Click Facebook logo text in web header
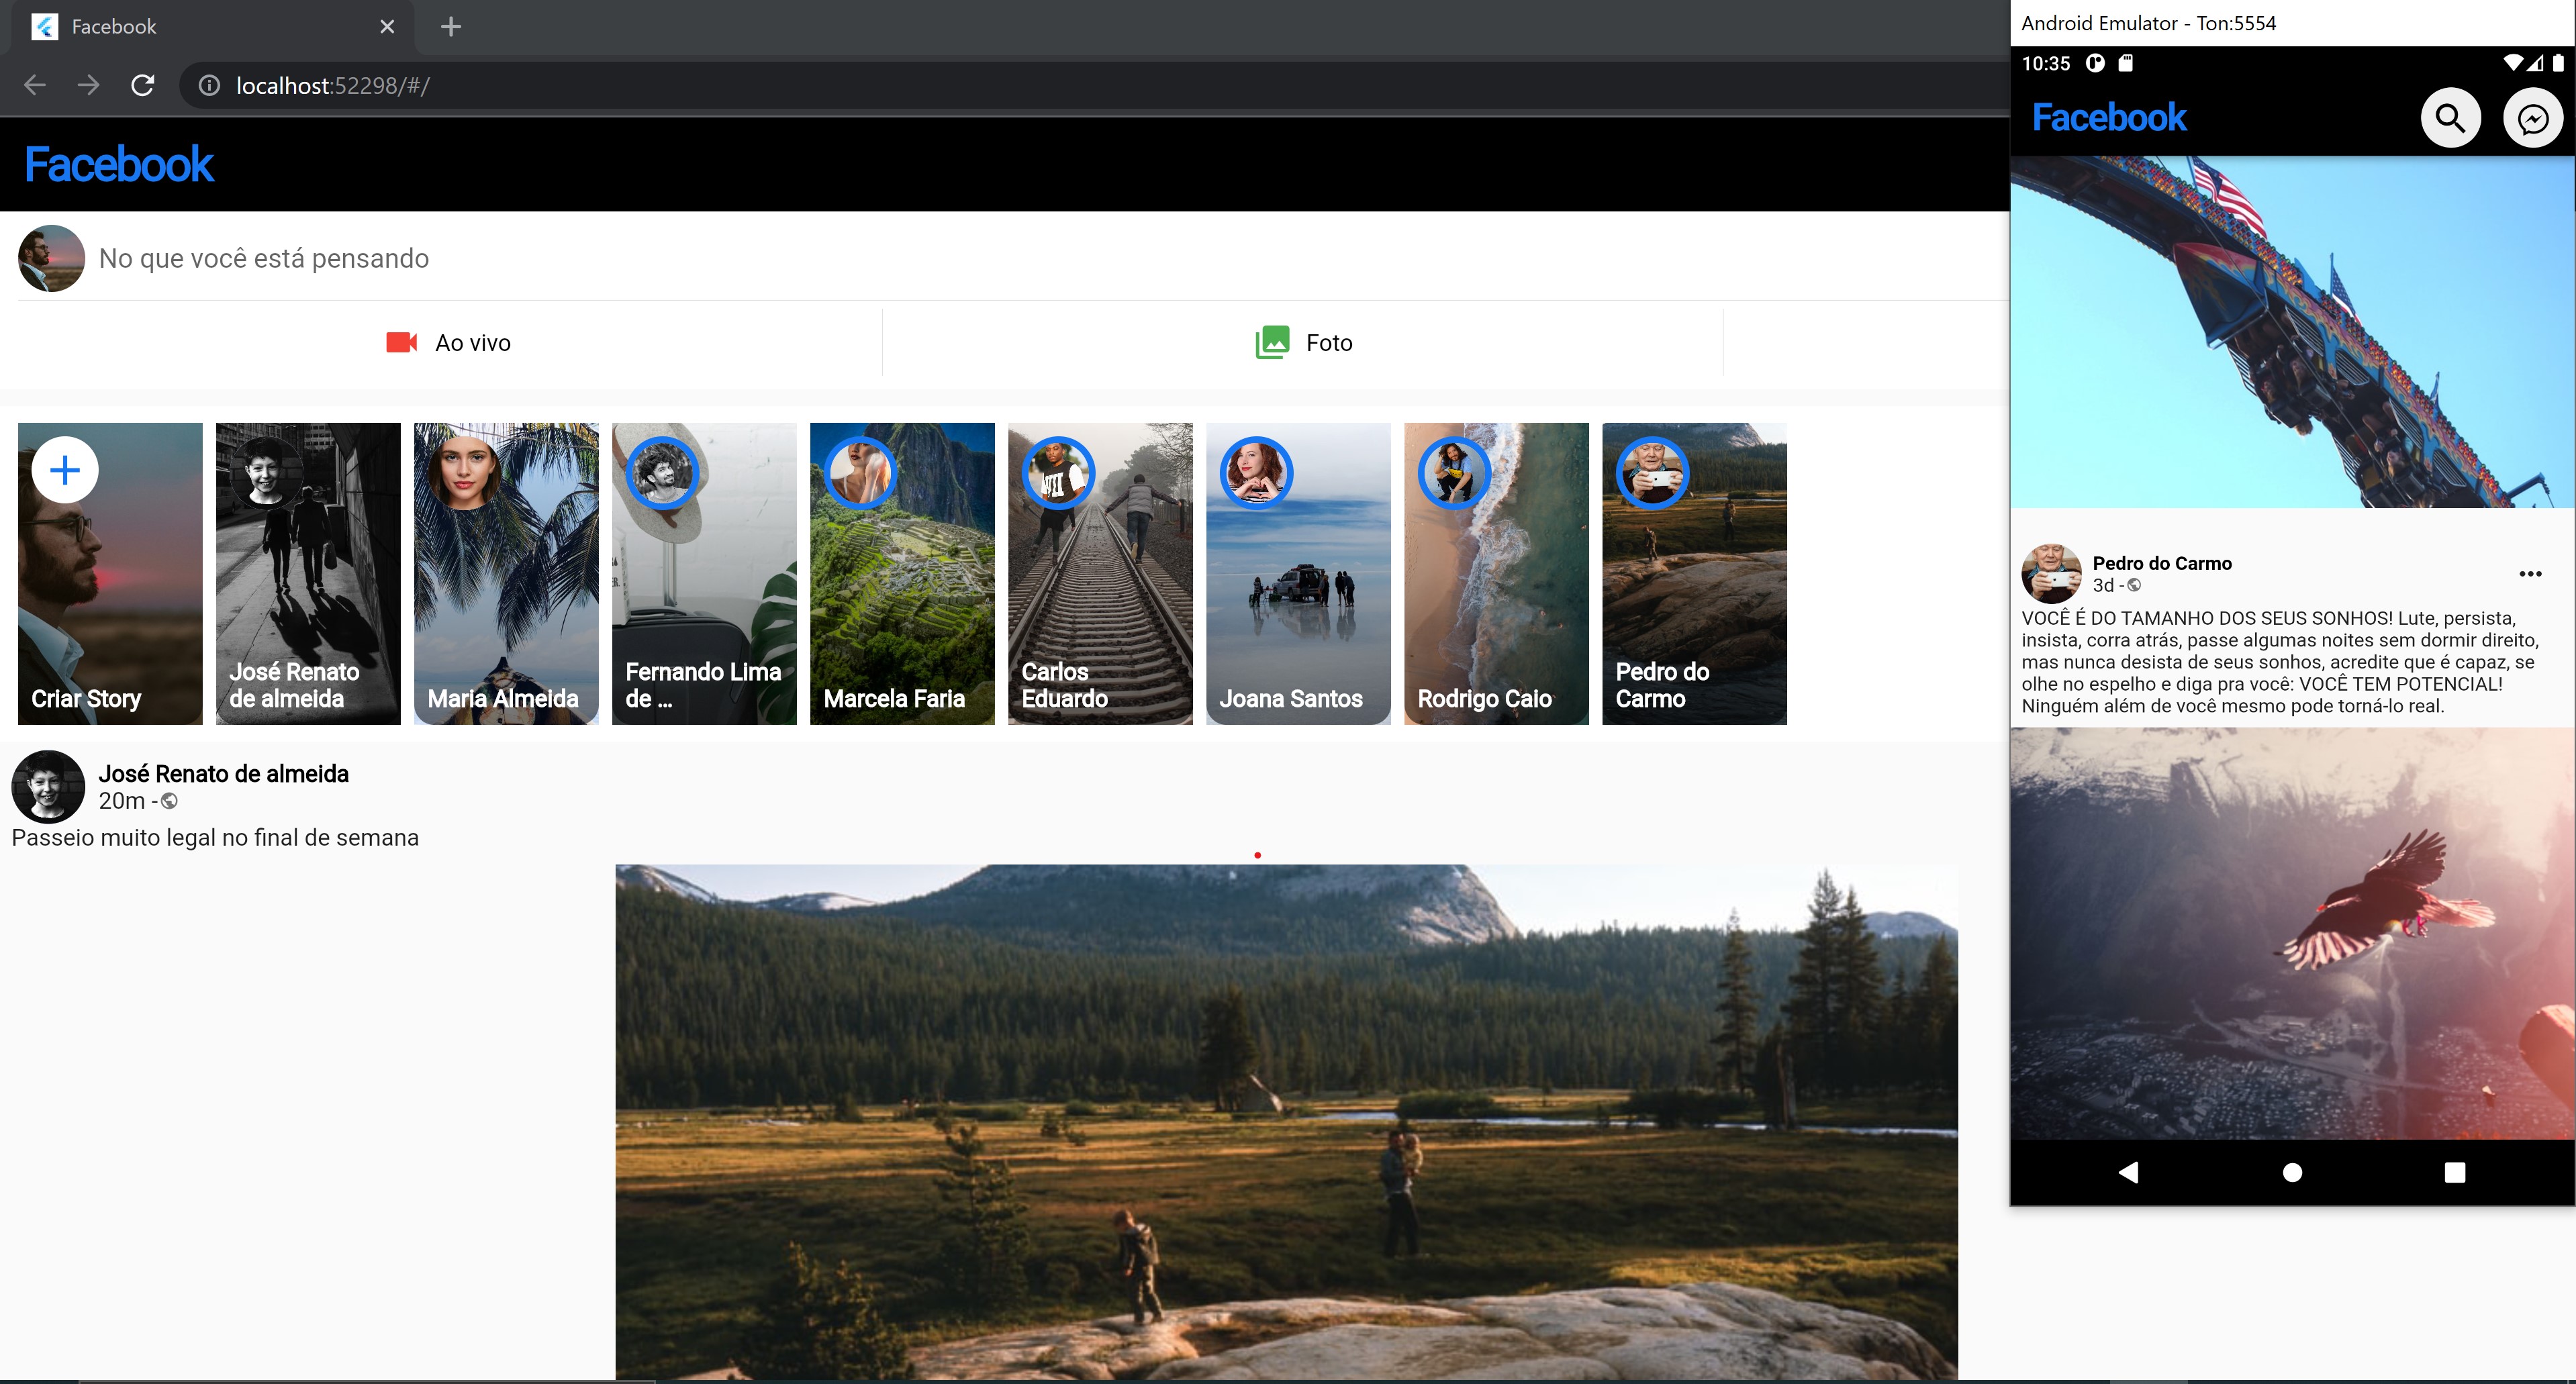Viewport: 2576px width, 1384px height. coord(119,165)
